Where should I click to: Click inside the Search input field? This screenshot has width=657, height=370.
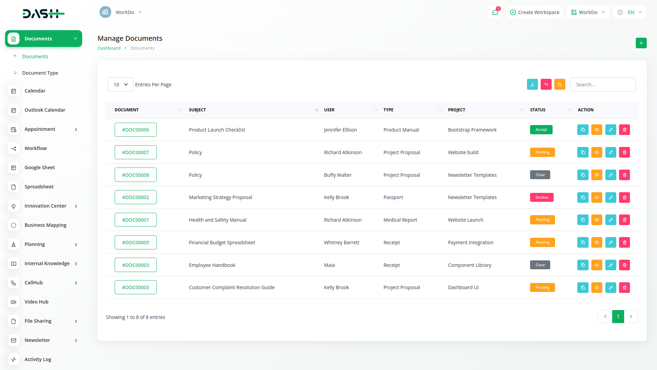click(603, 84)
